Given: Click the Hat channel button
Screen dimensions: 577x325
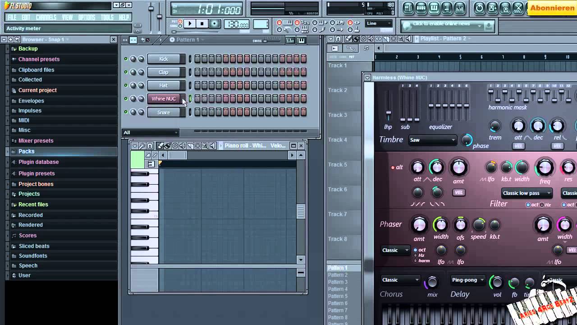Looking at the screenshot, I should point(164,85).
